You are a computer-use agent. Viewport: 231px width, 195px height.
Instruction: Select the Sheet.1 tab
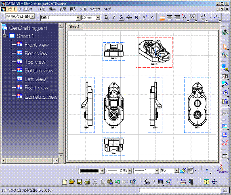tap(74, 27)
